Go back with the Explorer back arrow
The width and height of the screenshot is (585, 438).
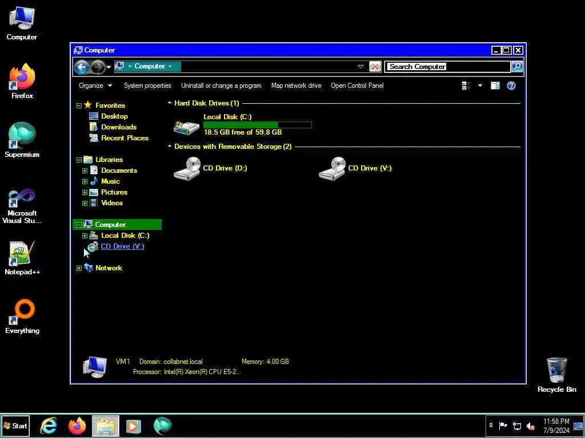click(x=82, y=67)
